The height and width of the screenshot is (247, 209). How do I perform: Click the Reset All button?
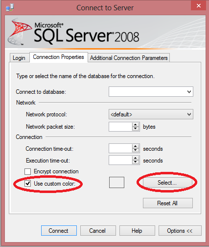[168, 203]
